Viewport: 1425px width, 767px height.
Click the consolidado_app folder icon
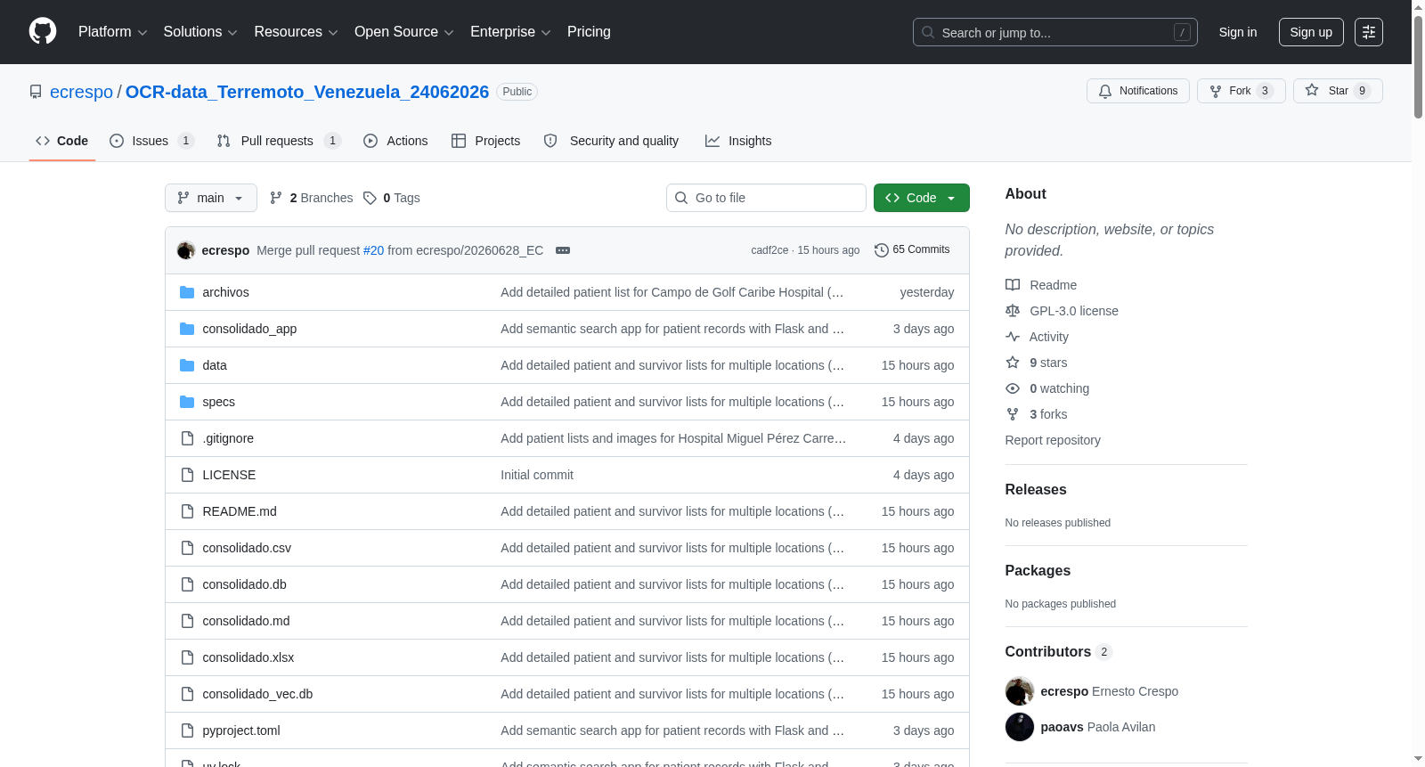pos(187,329)
